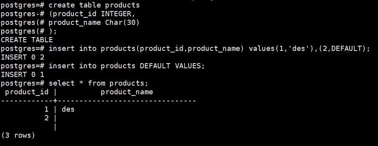Click the 'postgres=#' prompt before select
378x146 pixels.
[x=23, y=83]
